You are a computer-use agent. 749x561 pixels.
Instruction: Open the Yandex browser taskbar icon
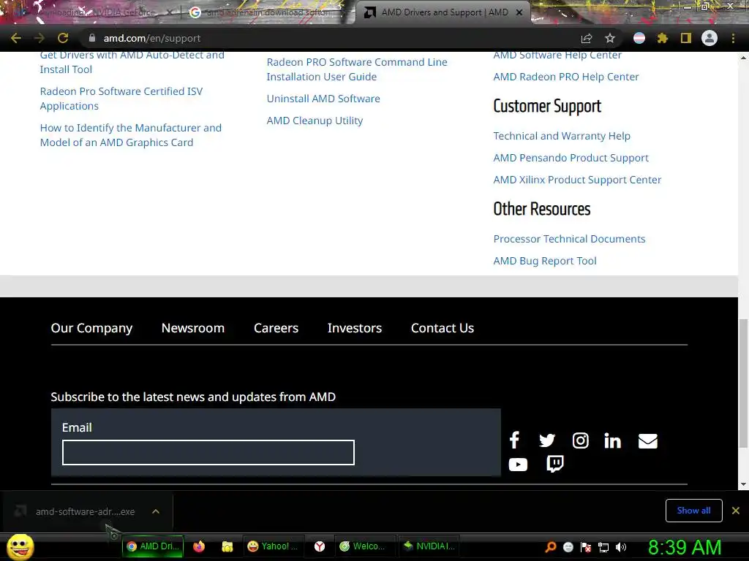pyautogui.click(x=319, y=546)
